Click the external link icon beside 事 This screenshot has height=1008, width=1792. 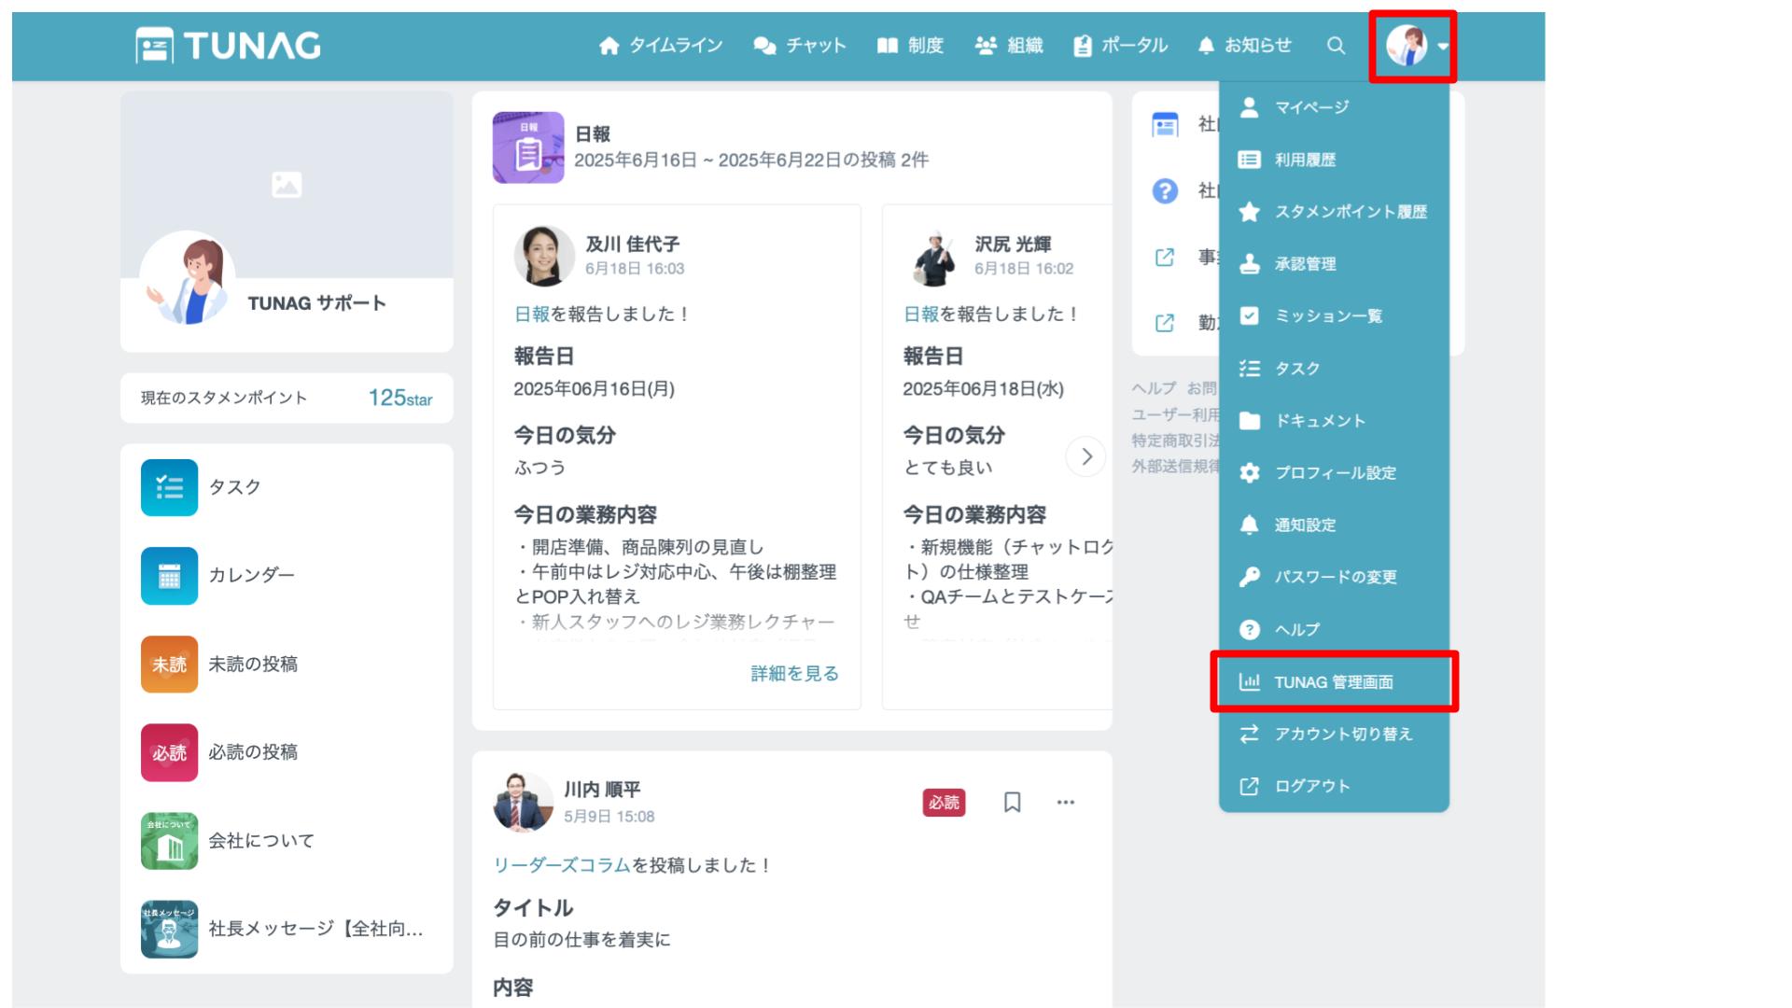click(x=1165, y=257)
